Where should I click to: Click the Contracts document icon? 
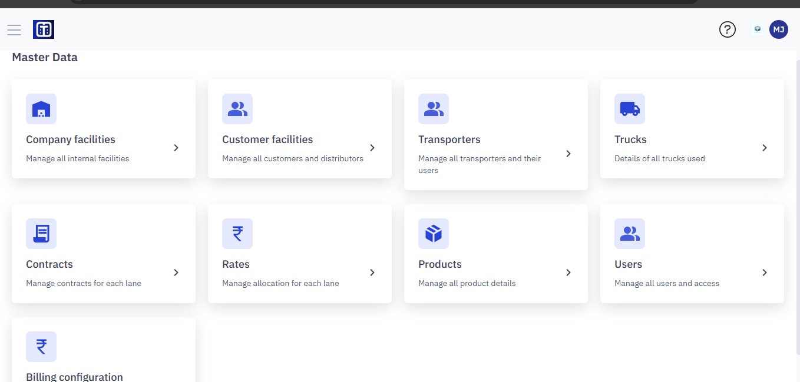[41, 234]
